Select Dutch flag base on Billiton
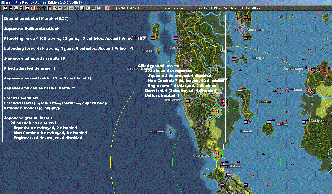Screen dimensions: 332x194 pyautogui.click(x=269, y=122)
